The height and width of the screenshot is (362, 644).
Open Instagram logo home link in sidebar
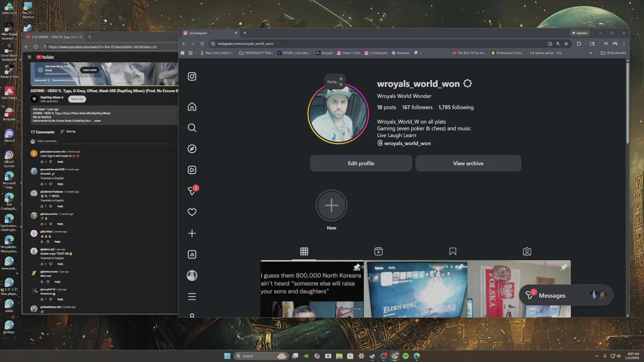(x=192, y=76)
